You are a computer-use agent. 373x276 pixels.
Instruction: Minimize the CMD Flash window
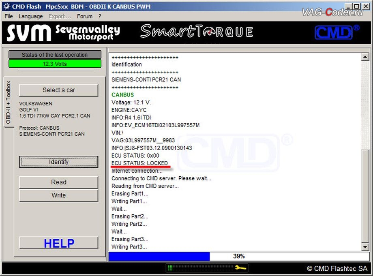click(x=348, y=6)
